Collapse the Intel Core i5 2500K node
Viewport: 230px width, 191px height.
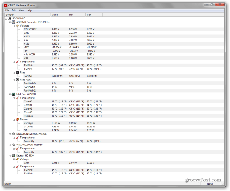pos(10,94)
